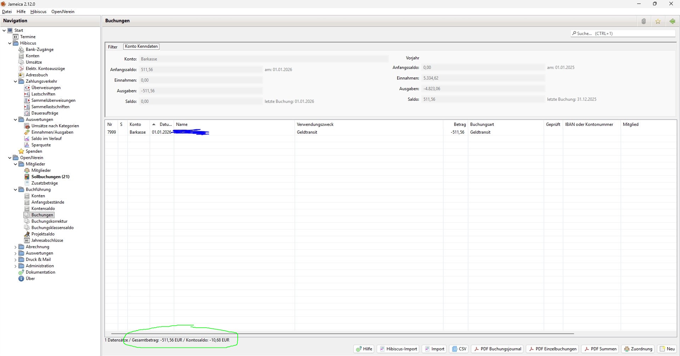
Task: Open Spenden star item in navigation
Action: tap(34, 151)
